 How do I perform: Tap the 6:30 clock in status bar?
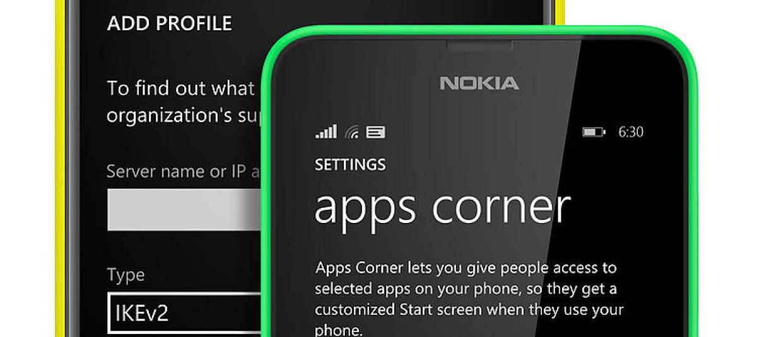click(631, 132)
